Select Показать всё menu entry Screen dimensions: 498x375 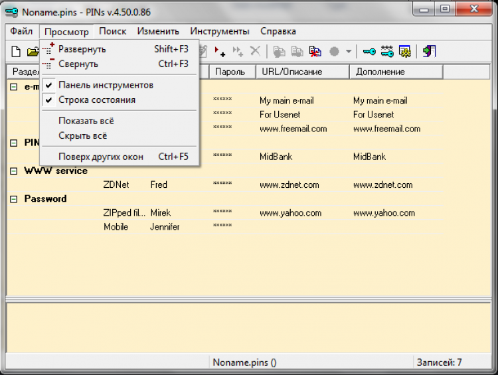[119, 121]
